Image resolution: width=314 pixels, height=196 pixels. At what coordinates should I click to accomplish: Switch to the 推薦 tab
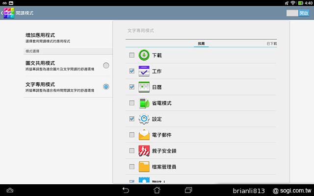[x=201, y=44]
